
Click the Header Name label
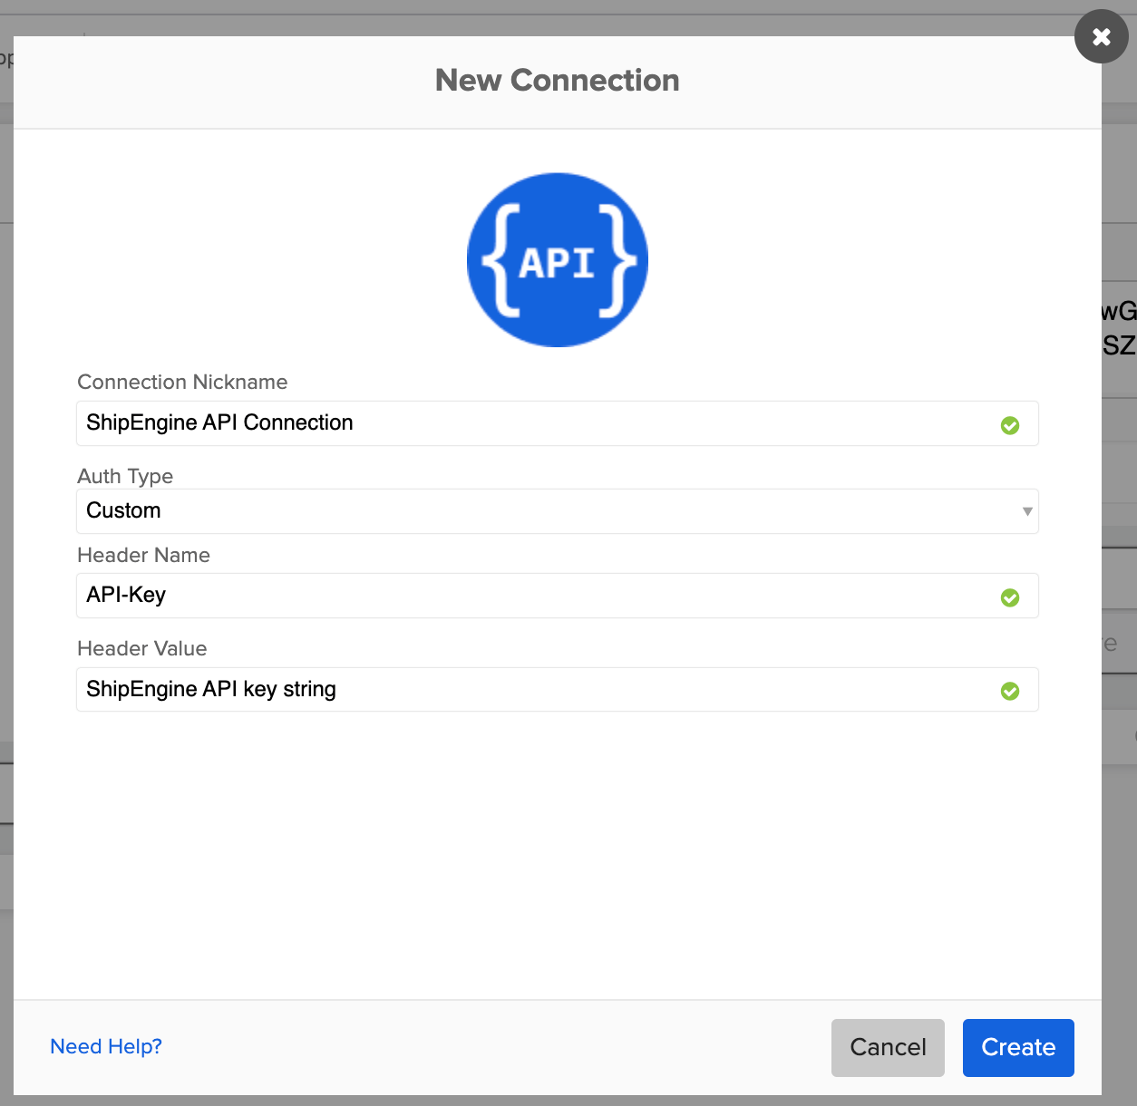[143, 555]
